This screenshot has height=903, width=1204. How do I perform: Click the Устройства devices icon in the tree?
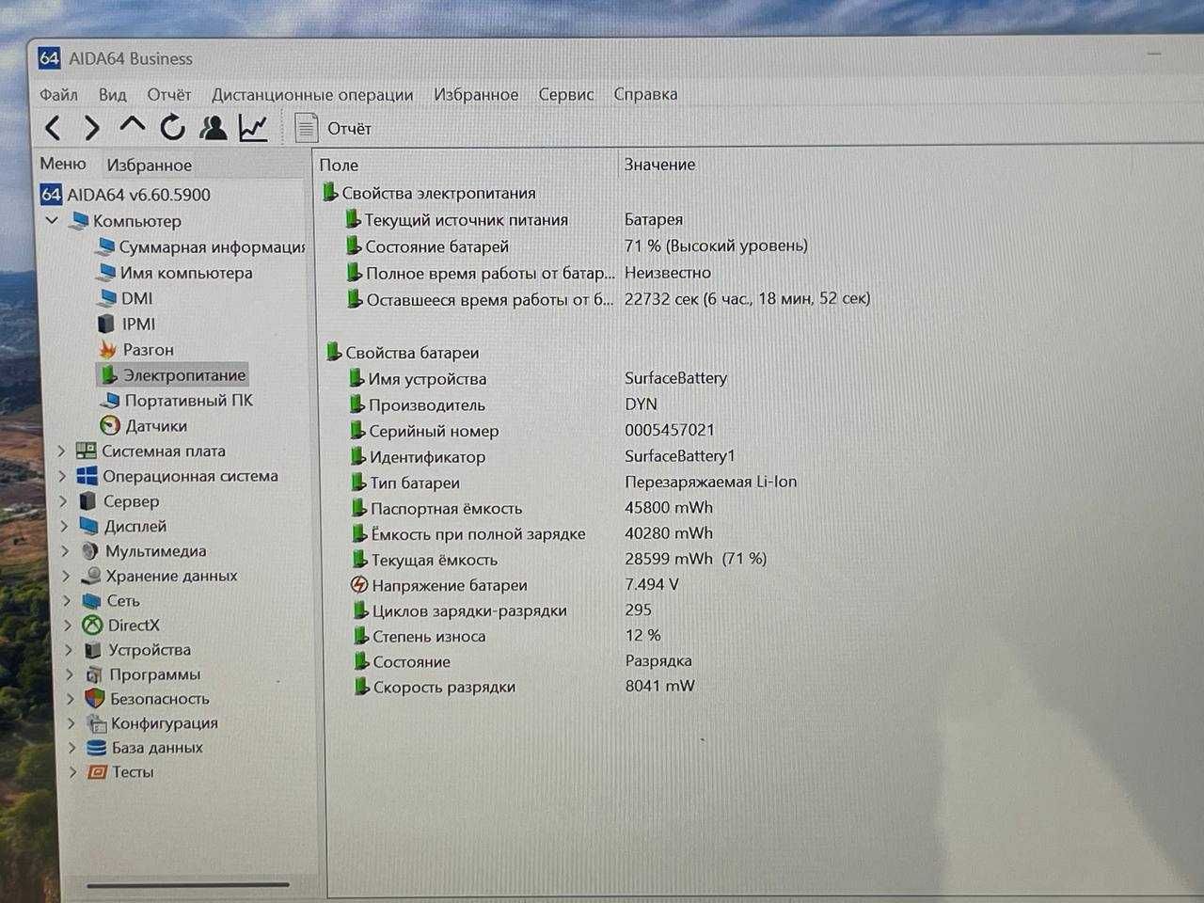pyautogui.click(x=92, y=650)
